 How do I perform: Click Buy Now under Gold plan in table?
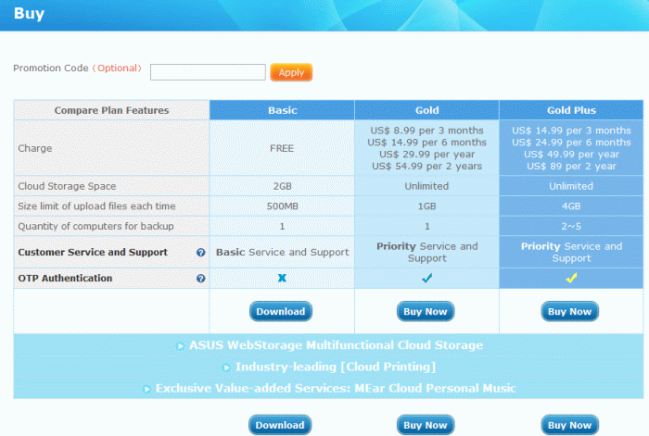tap(426, 311)
